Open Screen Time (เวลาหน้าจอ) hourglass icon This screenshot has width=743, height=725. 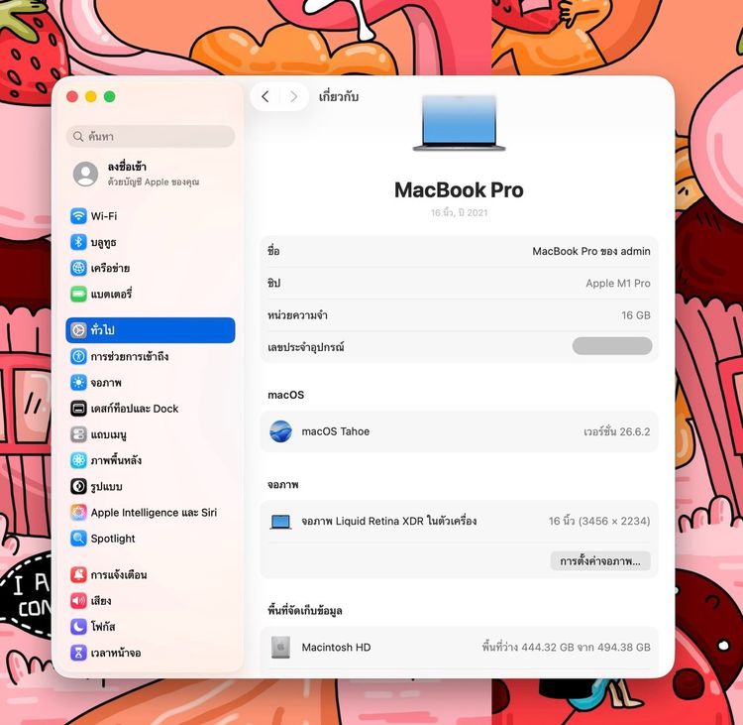tap(78, 653)
